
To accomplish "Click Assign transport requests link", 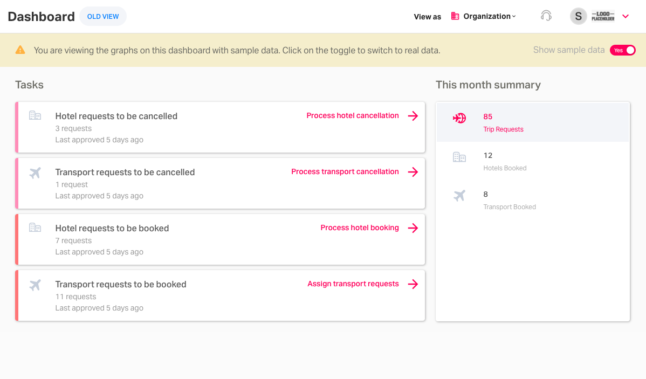I will coord(353,284).
